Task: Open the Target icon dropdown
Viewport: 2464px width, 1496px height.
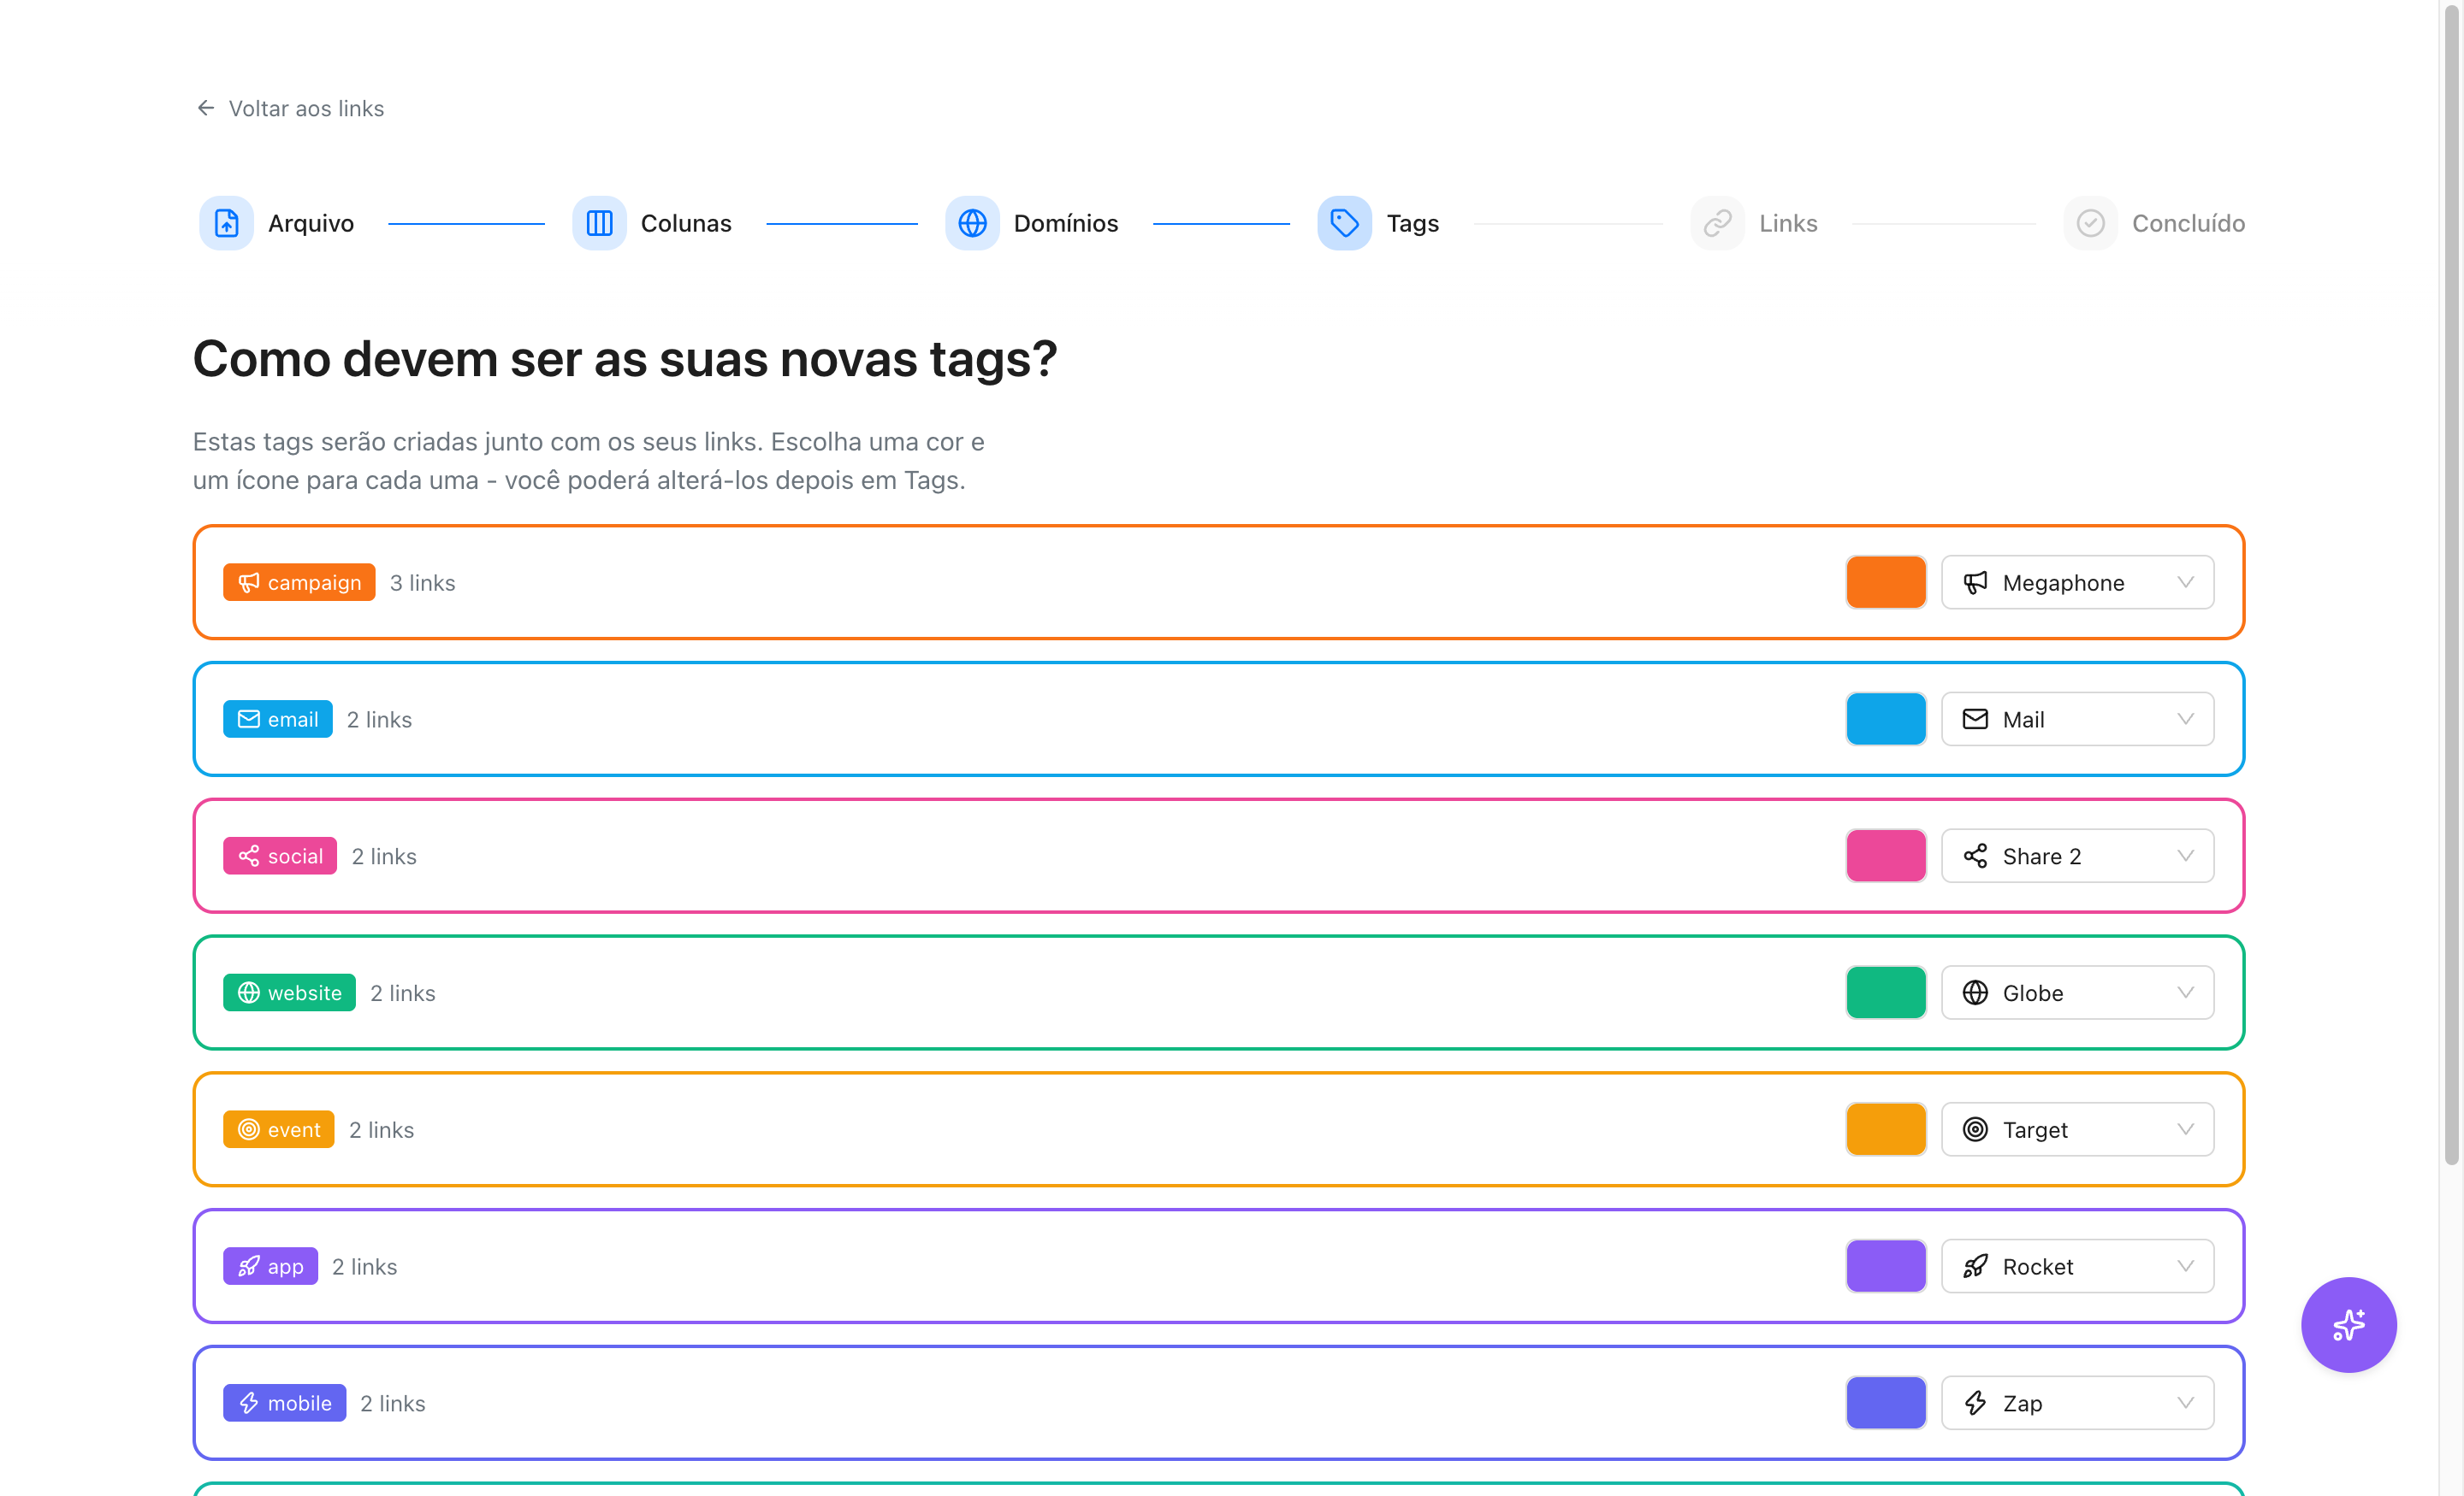Action: (x=2077, y=1129)
